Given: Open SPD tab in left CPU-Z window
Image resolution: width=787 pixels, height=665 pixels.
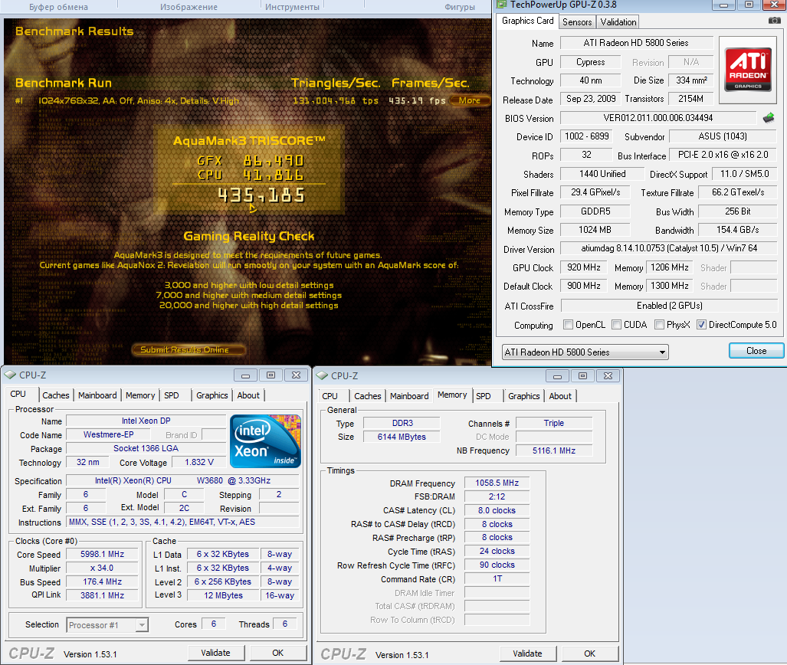Looking at the screenshot, I should (x=172, y=395).
